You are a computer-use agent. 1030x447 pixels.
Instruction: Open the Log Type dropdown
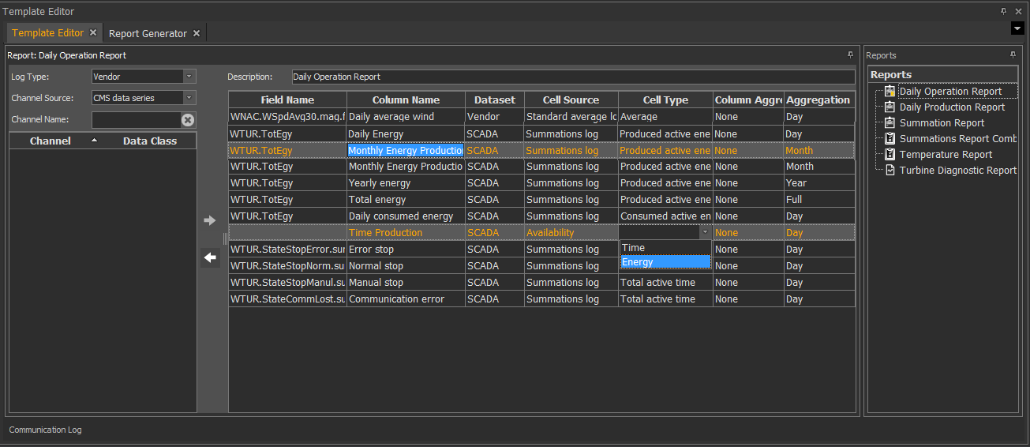point(189,77)
